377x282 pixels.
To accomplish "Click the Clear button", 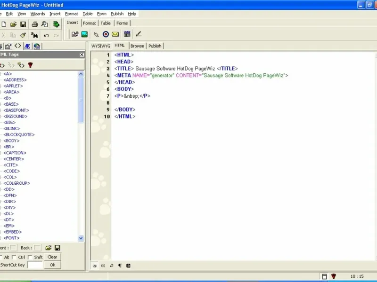I will (52, 257).
